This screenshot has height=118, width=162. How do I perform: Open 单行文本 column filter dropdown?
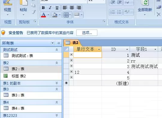click(99, 50)
